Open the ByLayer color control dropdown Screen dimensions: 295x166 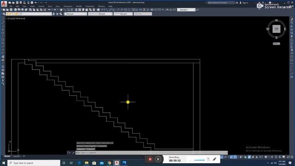tap(76, 14)
